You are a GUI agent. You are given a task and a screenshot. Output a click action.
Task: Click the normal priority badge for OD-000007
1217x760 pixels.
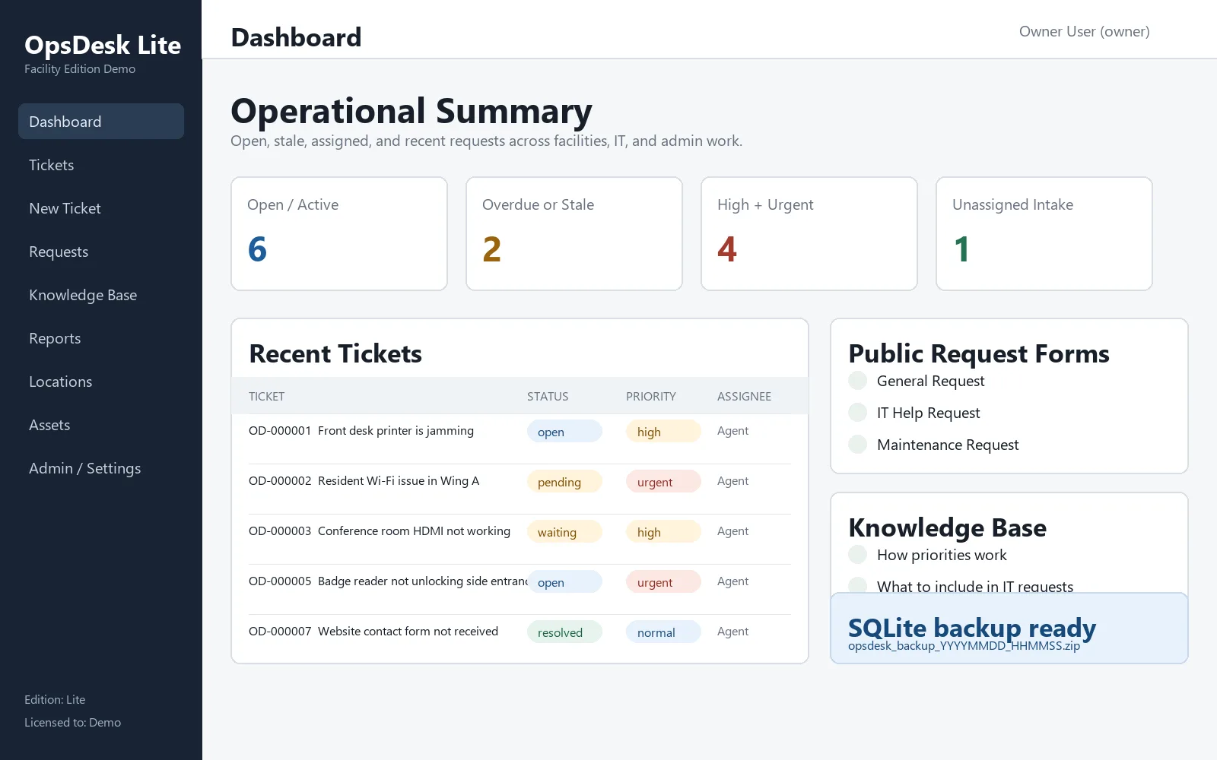click(x=663, y=632)
